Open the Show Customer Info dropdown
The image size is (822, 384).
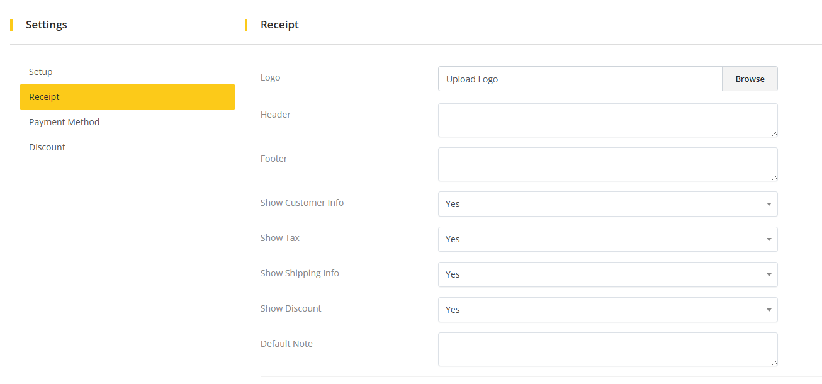(x=607, y=204)
